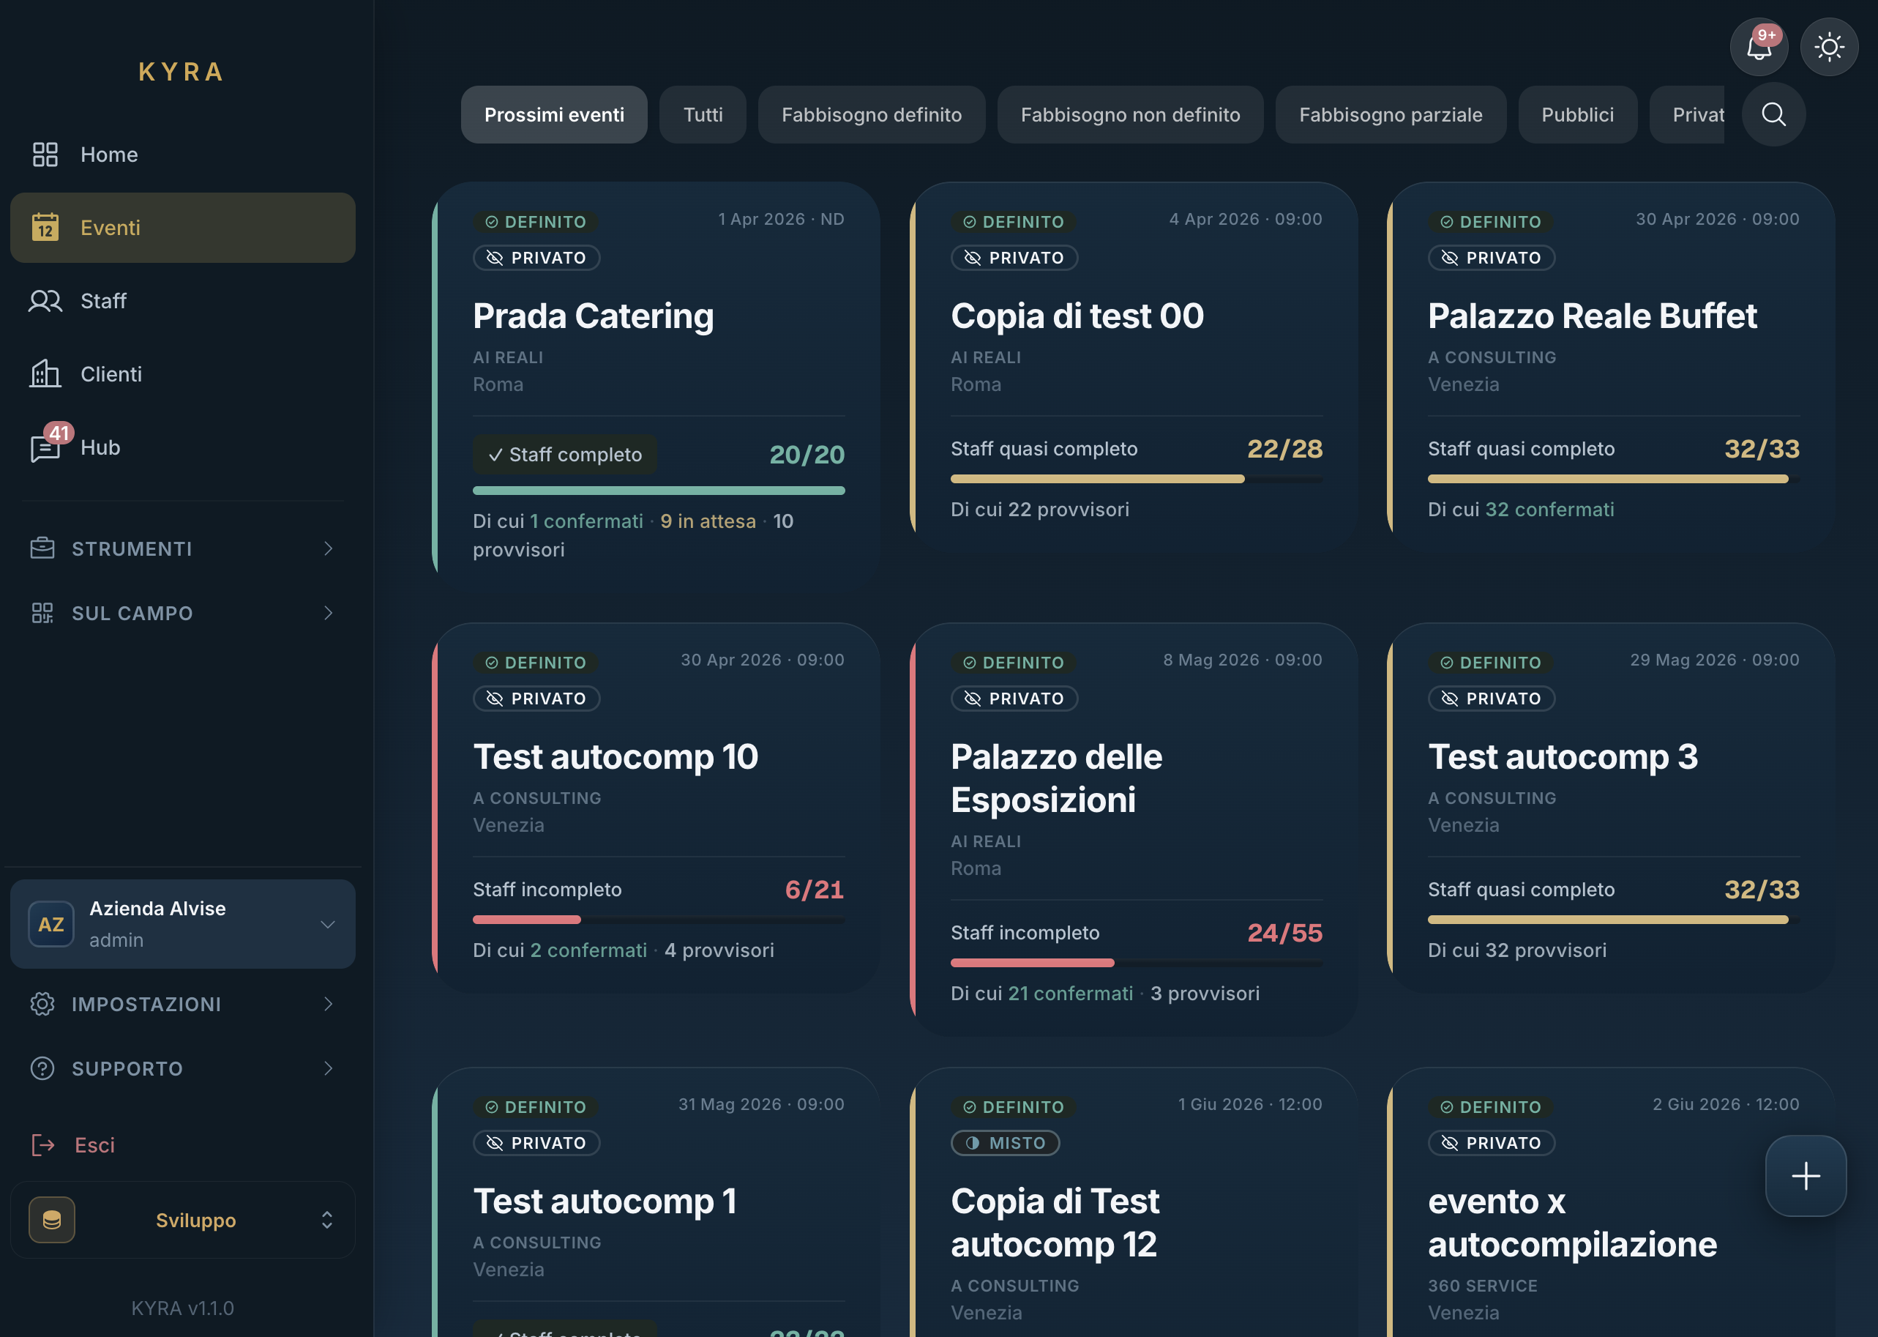Open the notifications bell icon
The image size is (1878, 1337).
point(1758,47)
